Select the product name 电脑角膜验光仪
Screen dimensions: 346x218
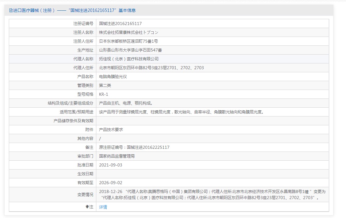[x=113, y=77]
